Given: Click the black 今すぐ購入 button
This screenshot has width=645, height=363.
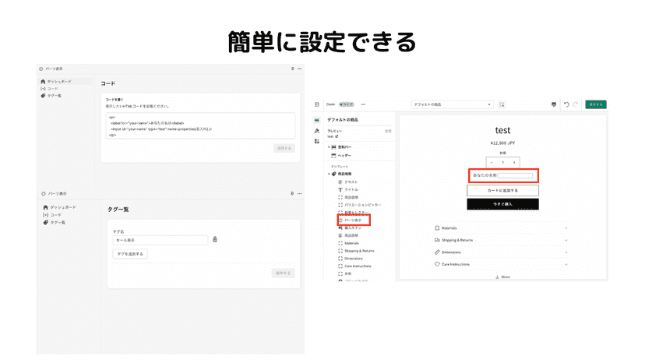Looking at the screenshot, I should [x=502, y=204].
